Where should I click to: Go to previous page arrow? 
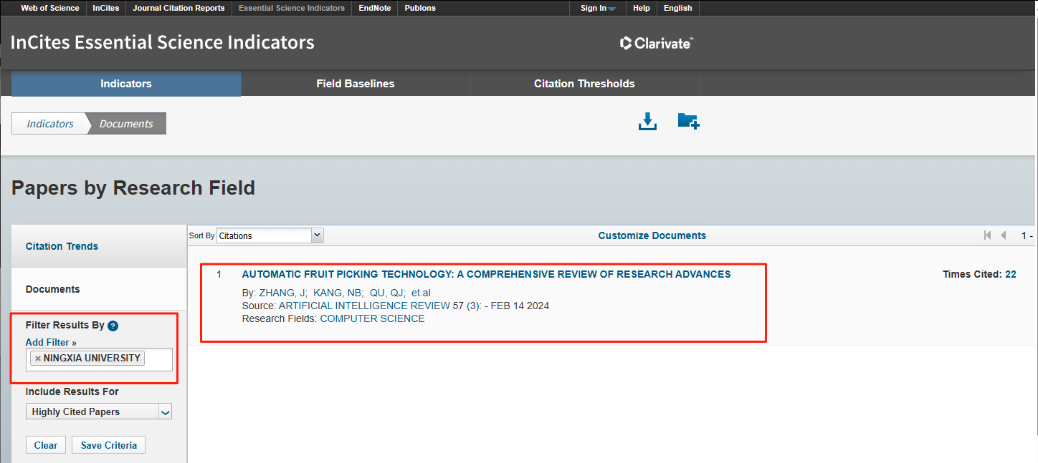[x=1004, y=235]
